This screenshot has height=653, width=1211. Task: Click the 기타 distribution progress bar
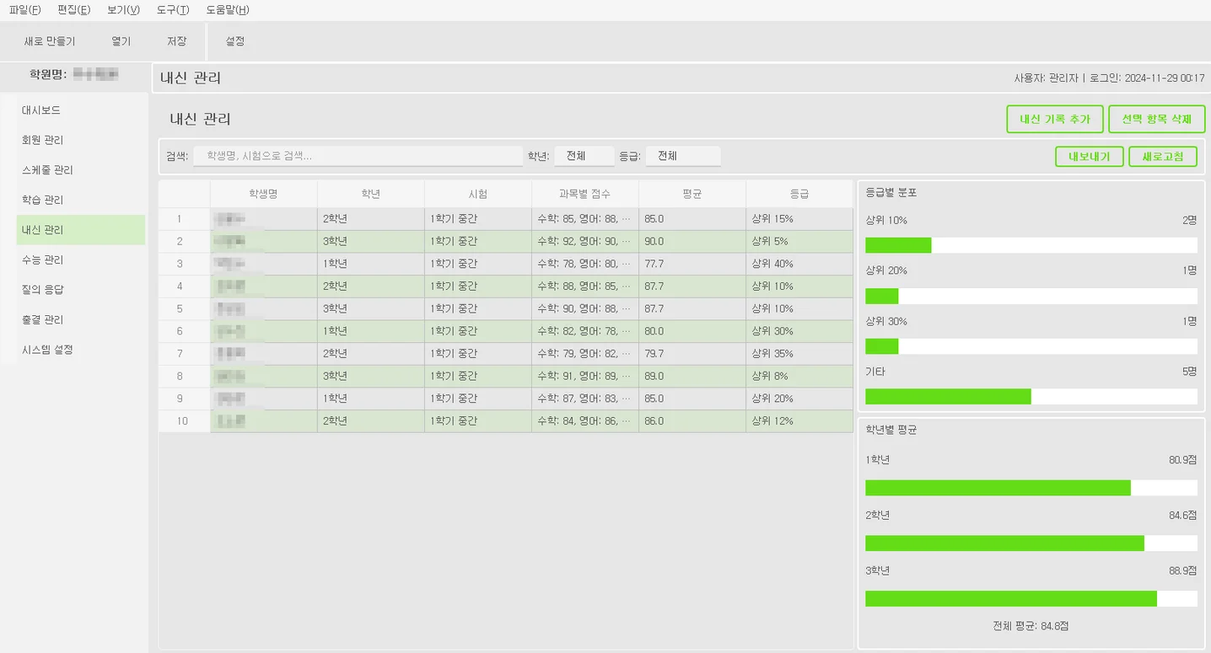[x=1031, y=397]
